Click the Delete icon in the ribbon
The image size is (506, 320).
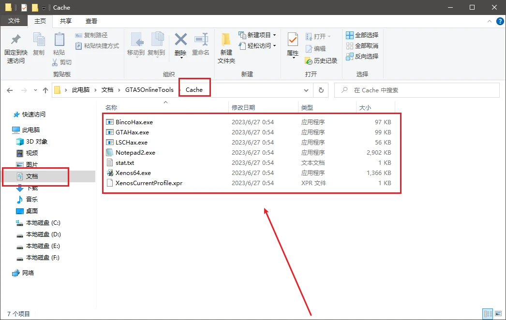pyautogui.click(x=180, y=41)
